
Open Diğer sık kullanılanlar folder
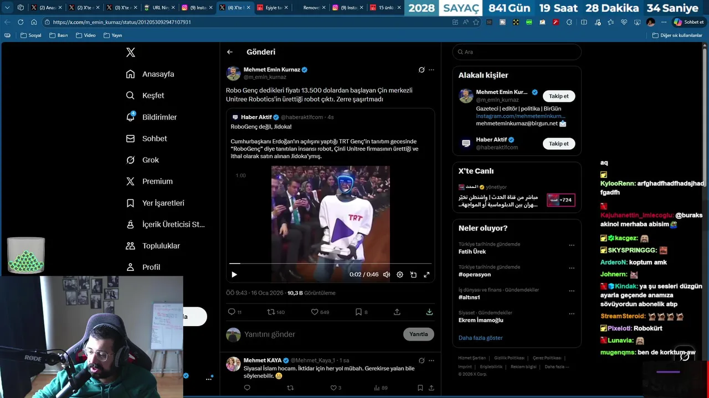(677, 35)
